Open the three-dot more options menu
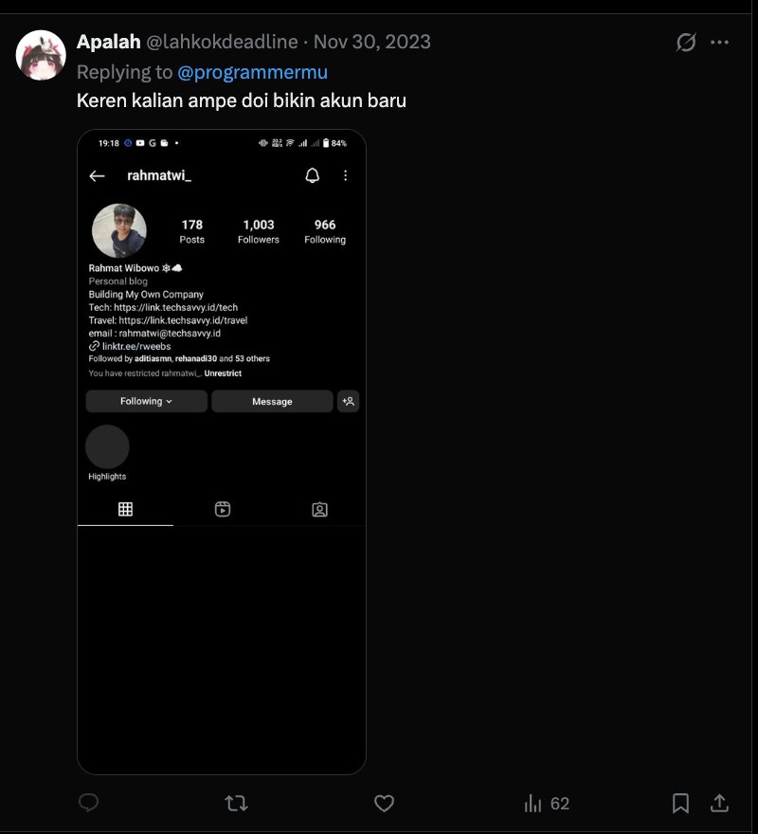The height and width of the screenshot is (834, 758). tap(720, 42)
